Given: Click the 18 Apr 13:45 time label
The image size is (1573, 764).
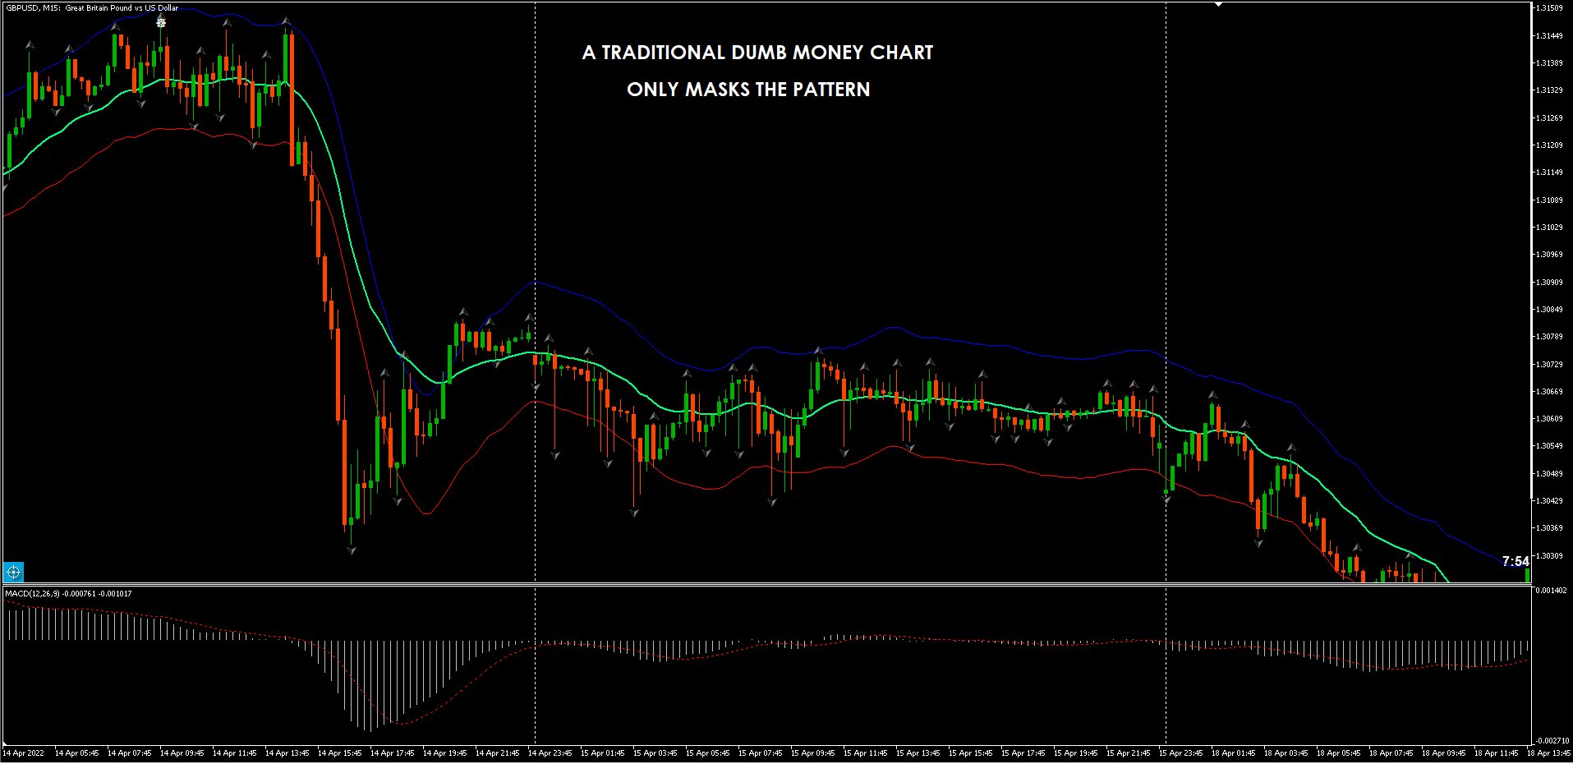Looking at the screenshot, I should click(x=1548, y=752).
